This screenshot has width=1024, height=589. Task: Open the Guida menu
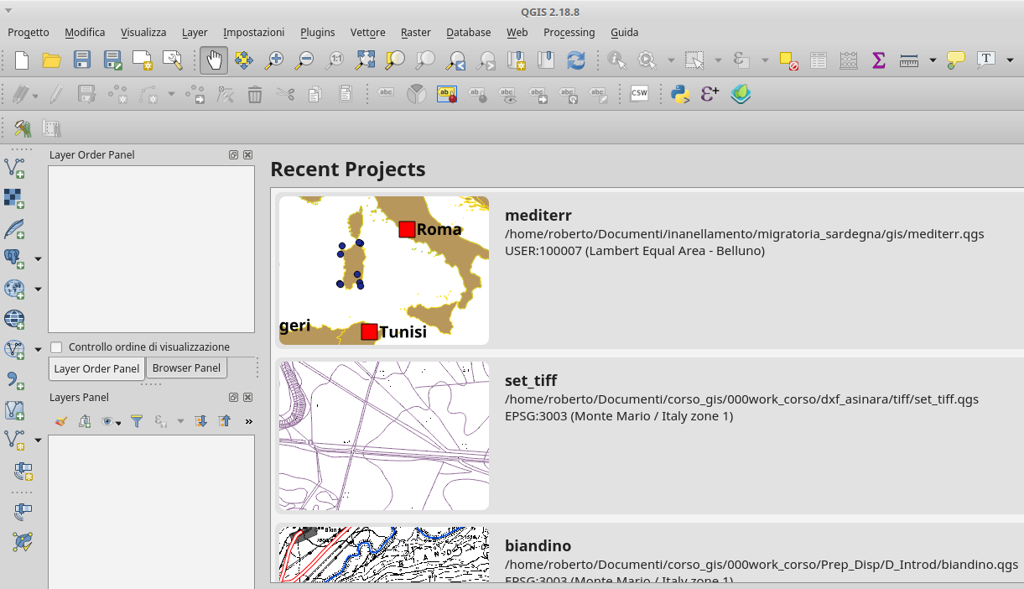click(625, 32)
